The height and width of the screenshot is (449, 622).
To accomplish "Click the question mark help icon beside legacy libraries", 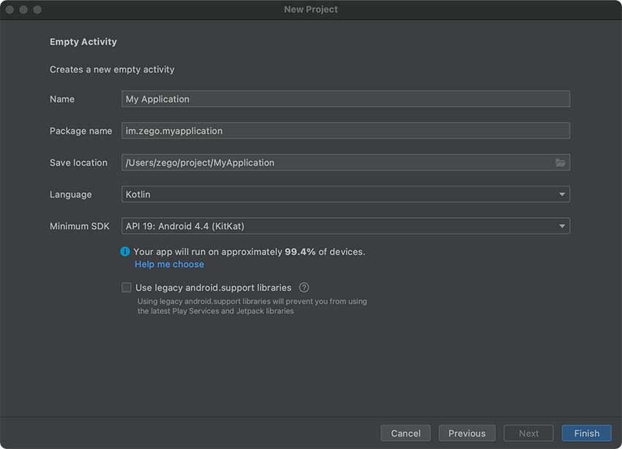I will point(304,287).
